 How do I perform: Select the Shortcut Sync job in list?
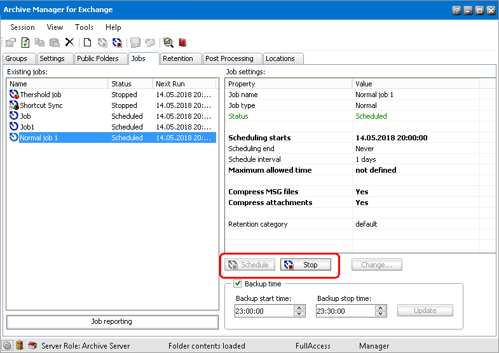point(41,105)
